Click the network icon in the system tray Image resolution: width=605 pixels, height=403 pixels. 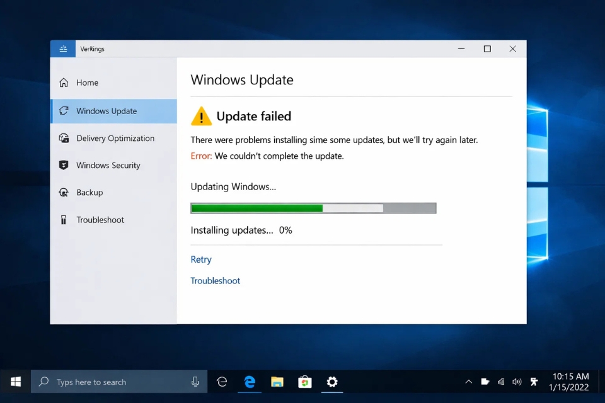(x=501, y=382)
